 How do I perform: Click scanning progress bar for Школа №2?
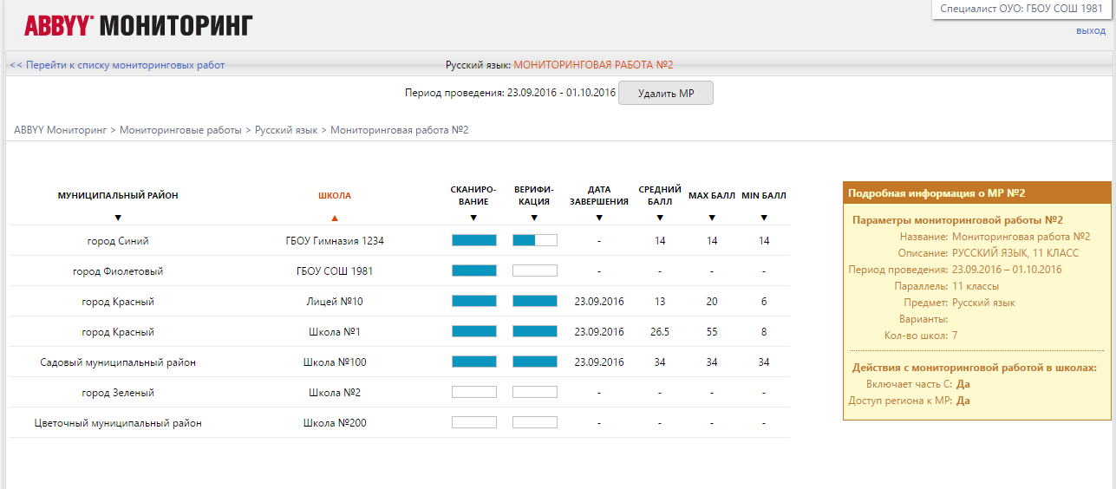(x=473, y=392)
